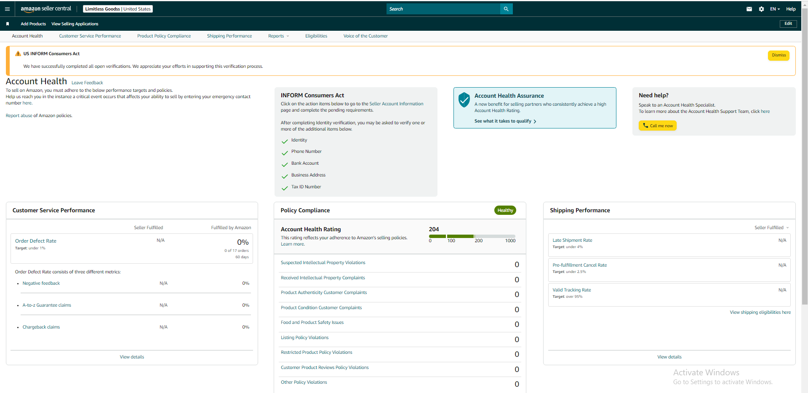Open the Account Health tab
The width and height of the screenshot is (808, 393).
[27, 36]
